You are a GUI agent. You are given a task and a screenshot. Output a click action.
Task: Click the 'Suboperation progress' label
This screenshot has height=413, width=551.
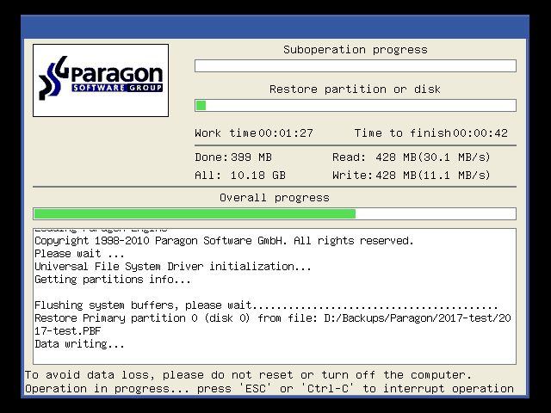click(355, 50)
